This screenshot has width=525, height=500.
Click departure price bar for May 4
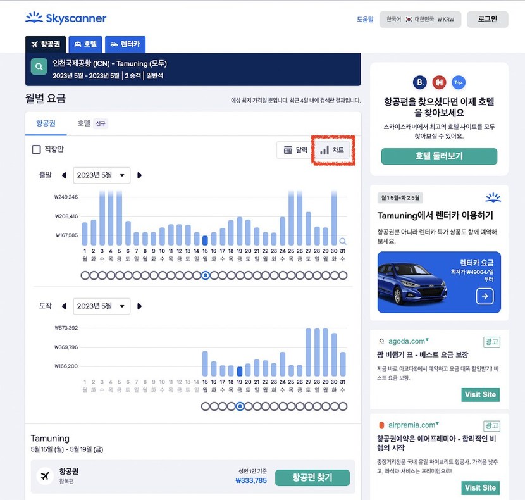111,218
